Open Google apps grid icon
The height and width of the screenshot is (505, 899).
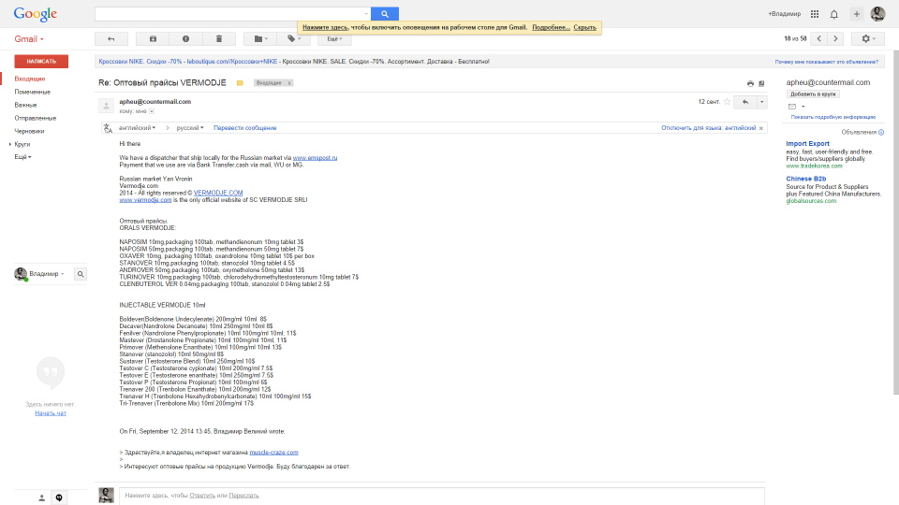click(814, 14)
